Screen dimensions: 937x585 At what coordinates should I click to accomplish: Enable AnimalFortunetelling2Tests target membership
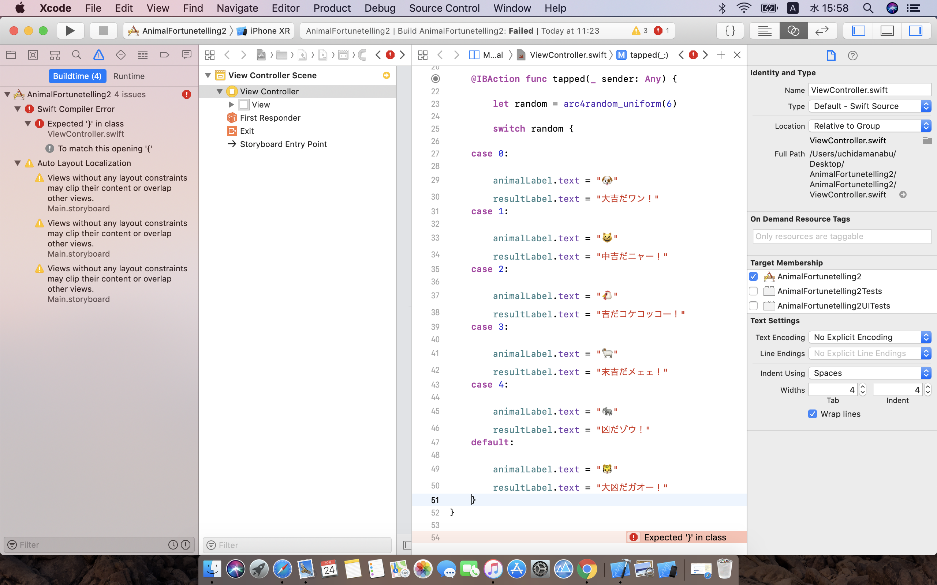(x=754, y=291)
